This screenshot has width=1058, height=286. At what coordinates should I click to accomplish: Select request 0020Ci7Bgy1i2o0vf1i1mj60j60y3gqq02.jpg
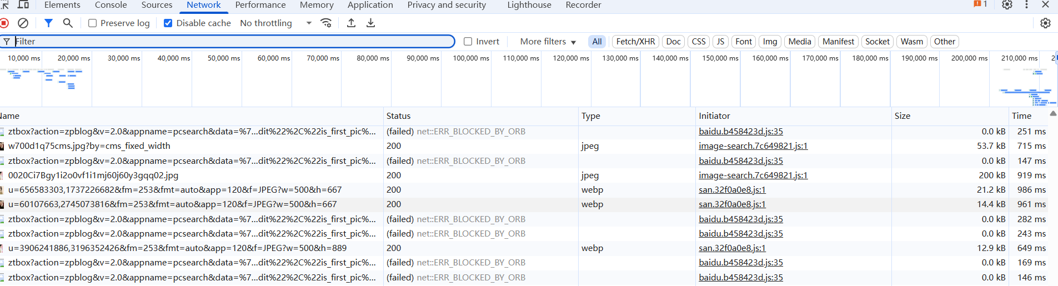93,175
